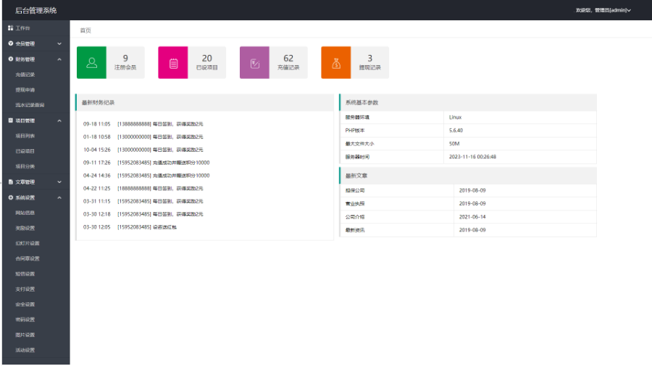The image size is (652, 366).
Task: Expand 文章管理 using its chevron
Action: click(59, 182)
